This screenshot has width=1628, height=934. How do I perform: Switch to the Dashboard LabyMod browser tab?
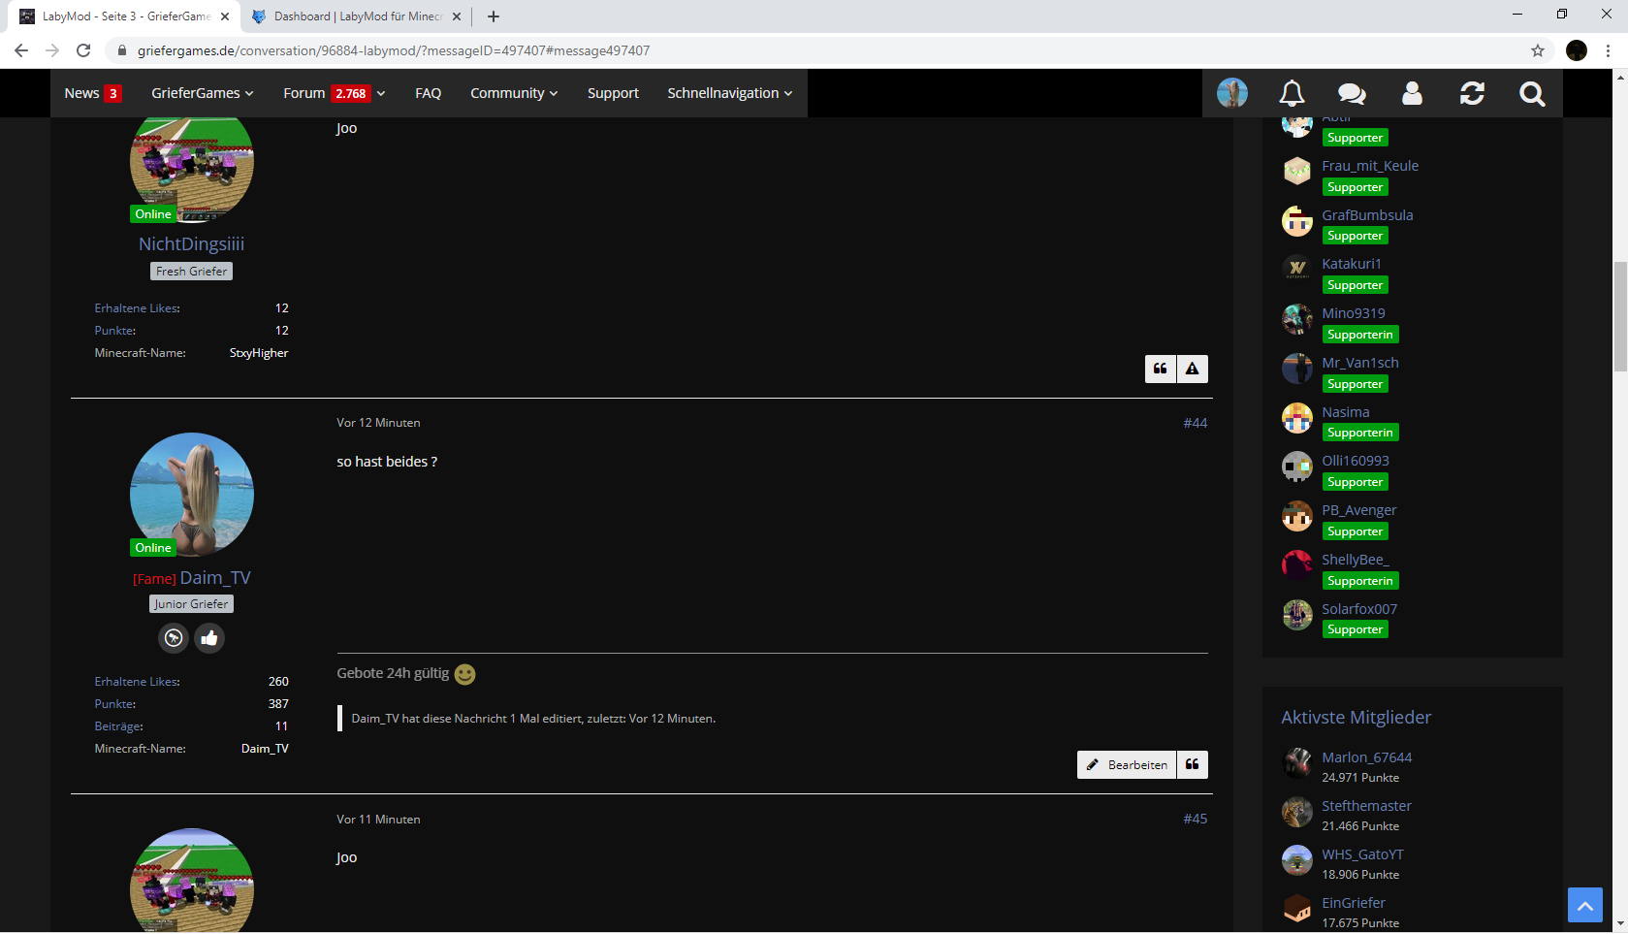357,16
